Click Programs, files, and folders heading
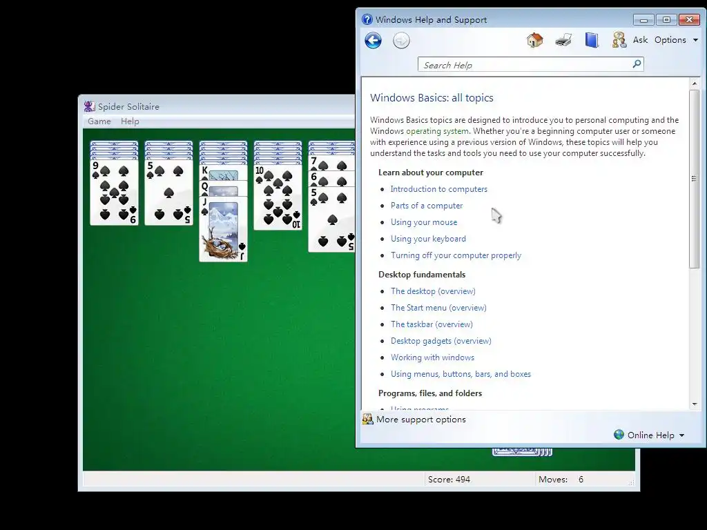Image resolution: width=707 pixels, height=530 pixels. point(429,393)
